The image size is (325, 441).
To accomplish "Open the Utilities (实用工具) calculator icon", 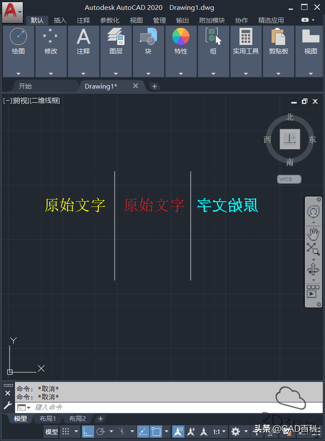I will click(246, 36).
